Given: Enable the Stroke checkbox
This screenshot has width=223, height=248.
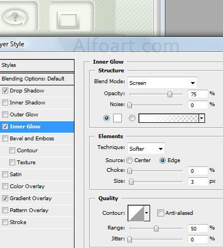Looking at the screenshot, I should pos(5,222).
